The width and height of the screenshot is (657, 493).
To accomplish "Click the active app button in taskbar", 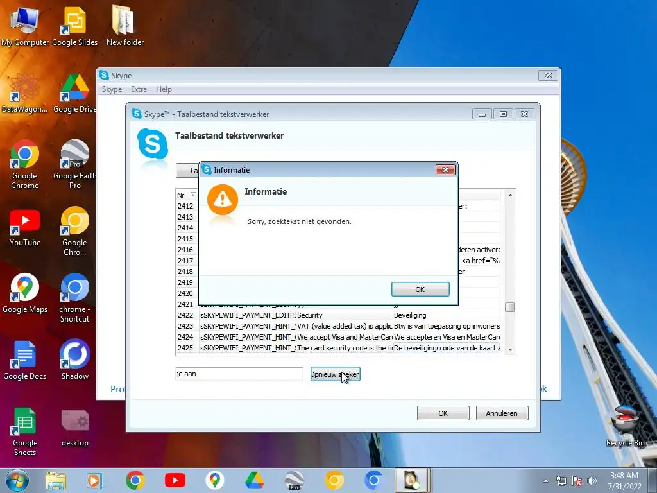I will tap(411, 480).
